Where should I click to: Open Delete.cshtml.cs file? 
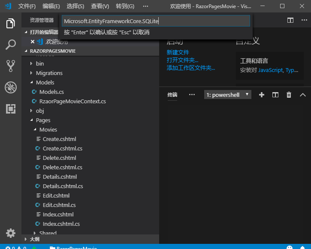63,168
